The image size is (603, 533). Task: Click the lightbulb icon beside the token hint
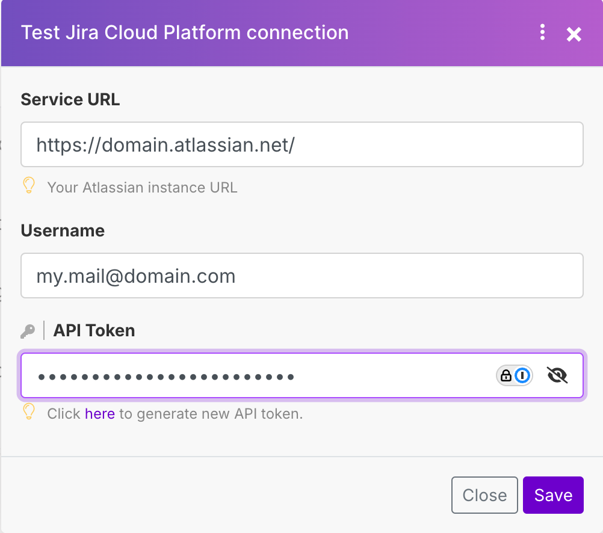tap(28, 412)
